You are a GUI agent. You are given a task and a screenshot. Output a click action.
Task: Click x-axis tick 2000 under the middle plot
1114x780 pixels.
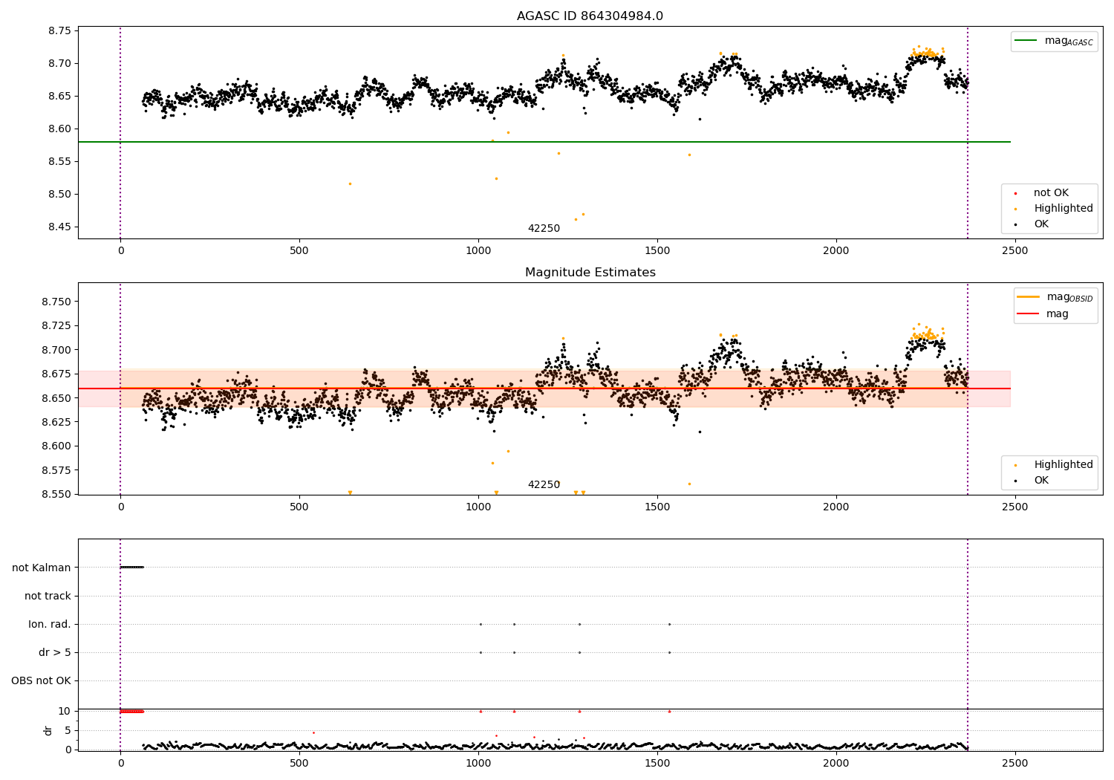836,507
